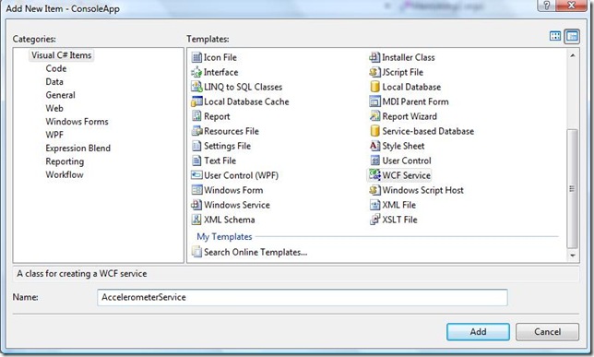Select the Report template icon

click(196, 116)
